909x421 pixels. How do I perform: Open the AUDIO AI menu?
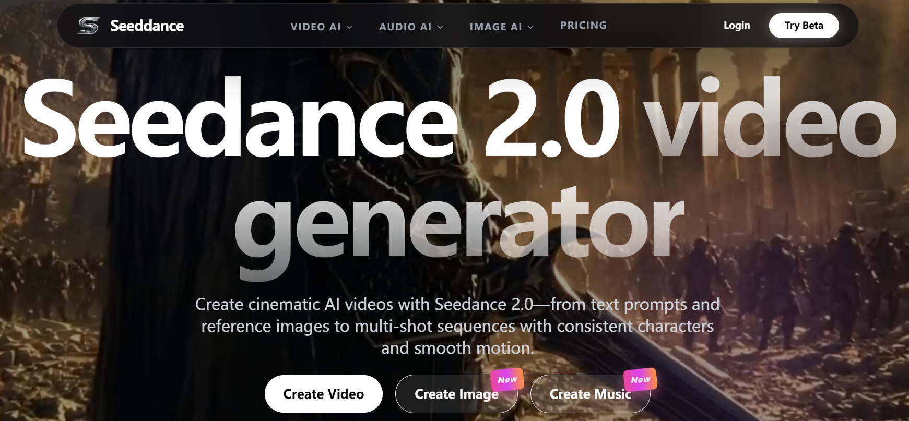coord(405,27)
